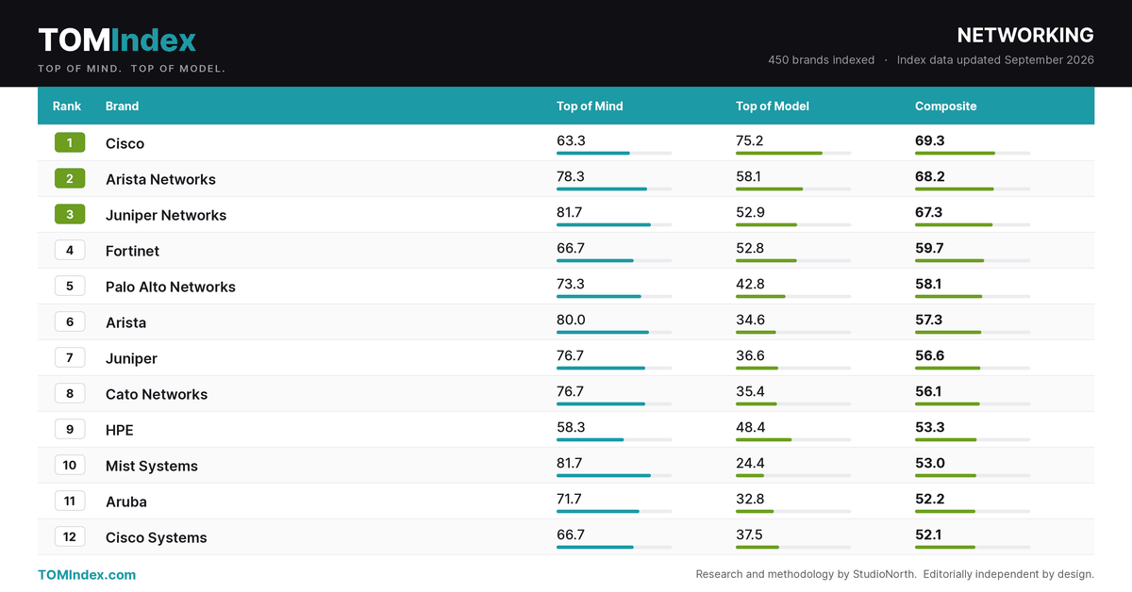Click the 450 brands indexed text

coord(822,59)
